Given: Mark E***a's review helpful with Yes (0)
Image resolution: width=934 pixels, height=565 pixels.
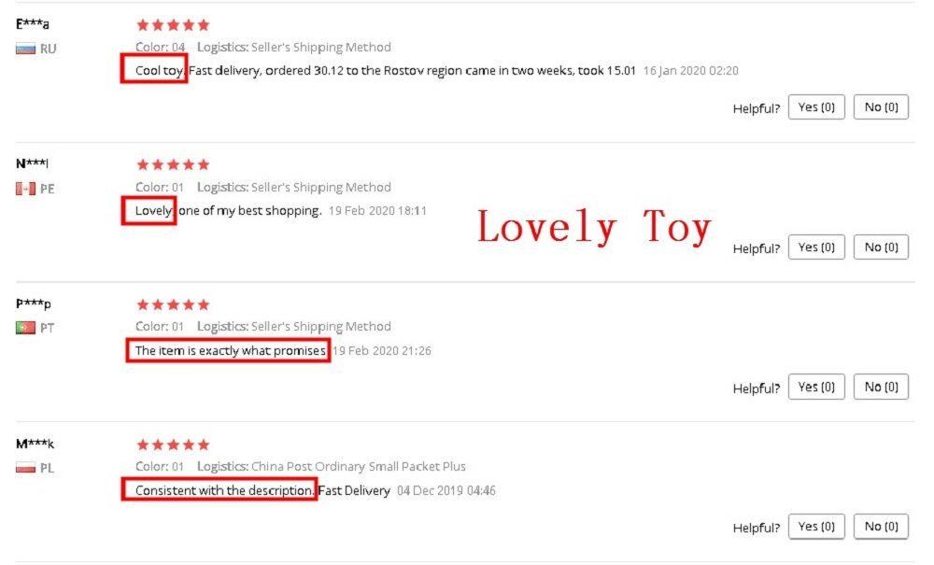Looking at the screenshot, I should 816,107.
